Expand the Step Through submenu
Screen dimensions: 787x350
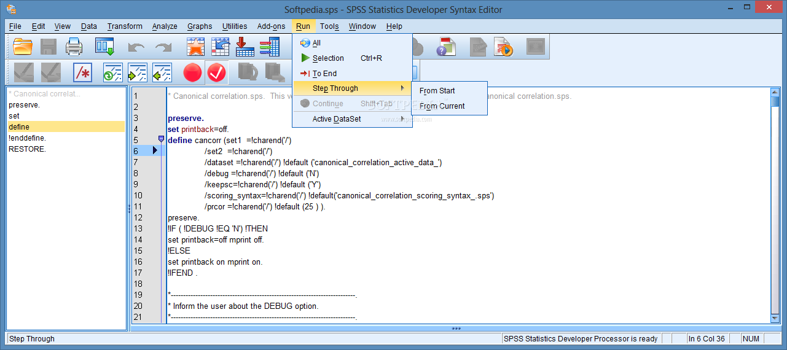click(x=352, y=88)
